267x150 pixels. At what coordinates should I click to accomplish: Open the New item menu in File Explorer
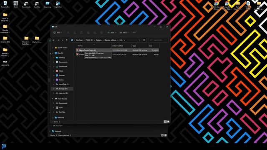point(58,32)
